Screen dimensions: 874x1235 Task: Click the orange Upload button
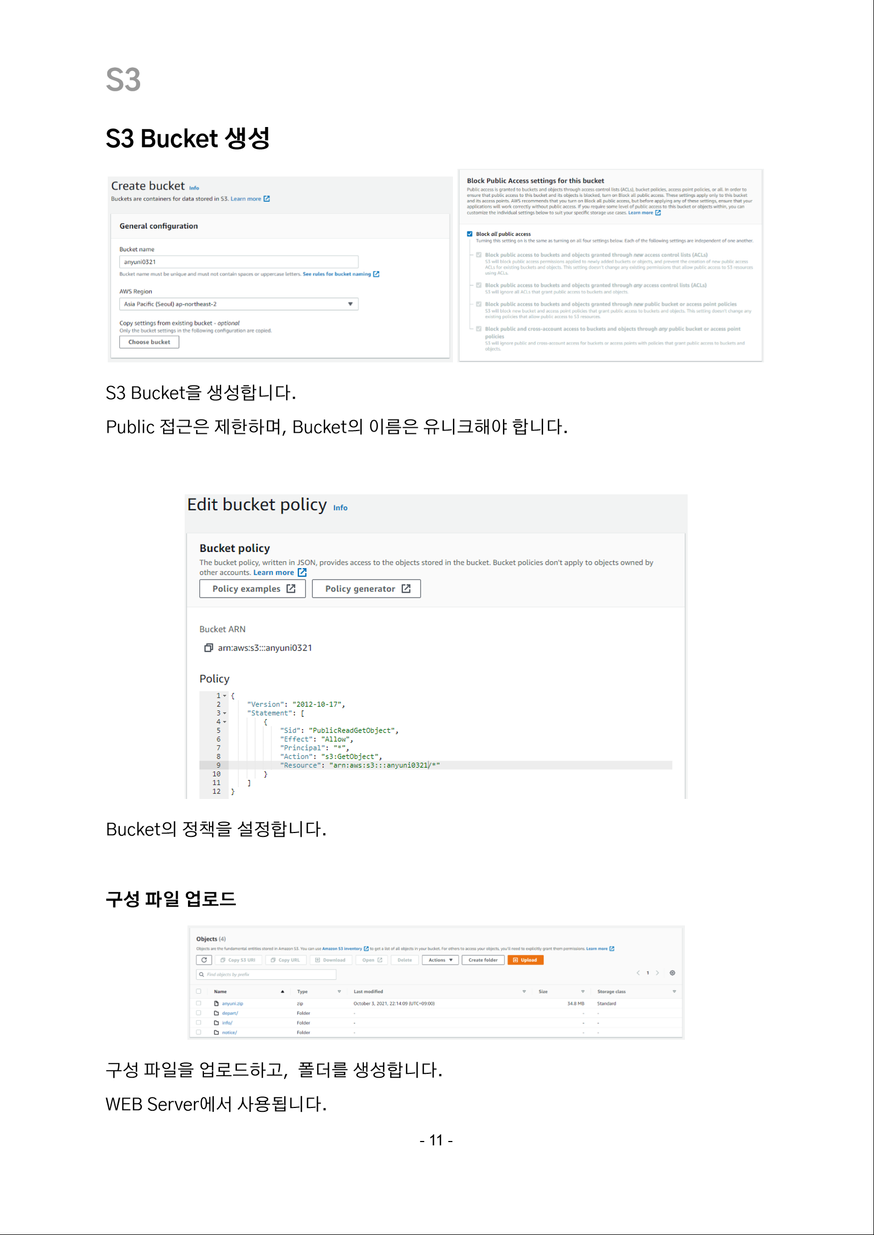point(525,960)
